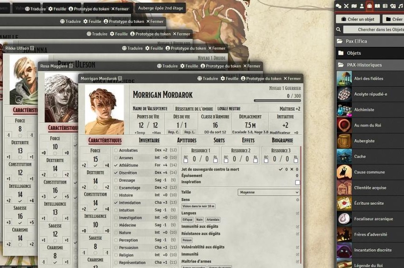Toggle the Inspiration checkbox
This screenshot has height=268, width=404.
(x=297, y=182)
